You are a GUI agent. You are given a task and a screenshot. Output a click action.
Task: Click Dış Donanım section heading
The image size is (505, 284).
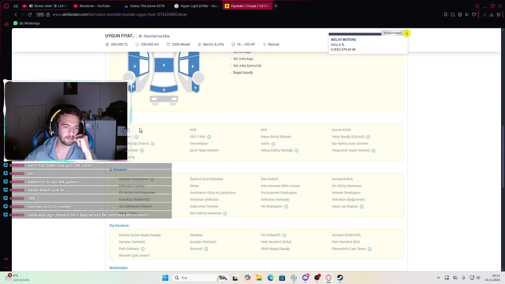pyautogui.click(x=119, y=226)
